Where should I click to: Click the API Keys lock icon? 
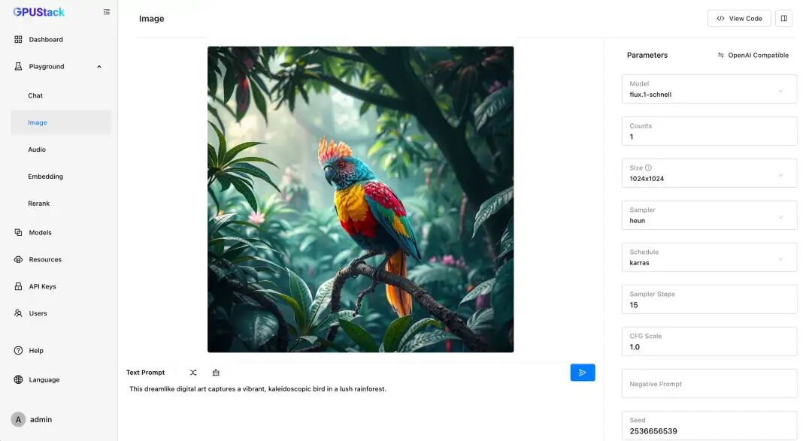[x=18, y=287]
